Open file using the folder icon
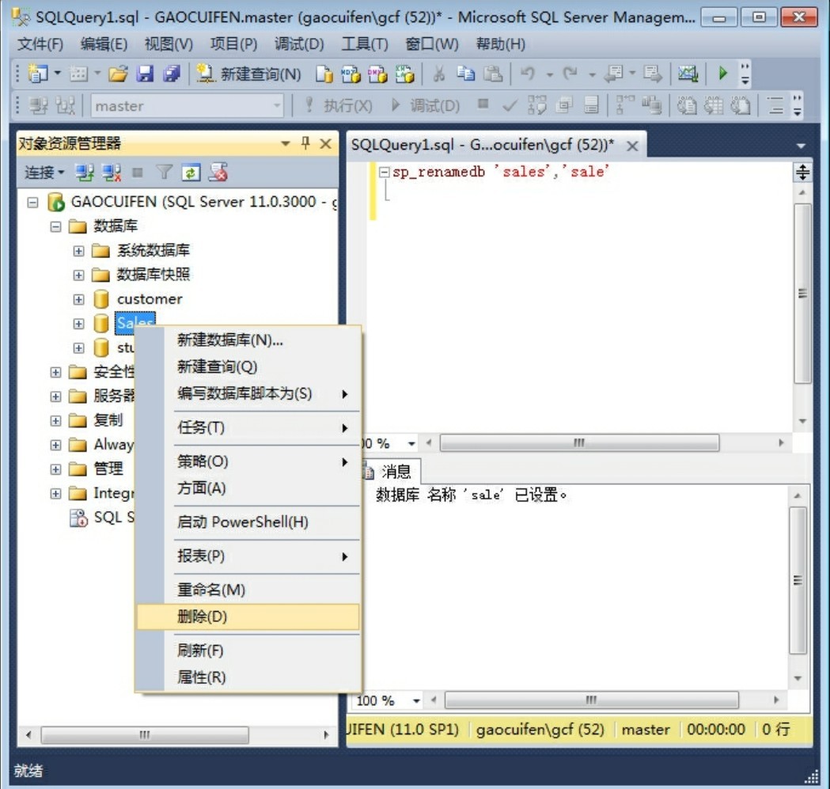Screen dimensions: 830x789 click(x=118, y=74)
